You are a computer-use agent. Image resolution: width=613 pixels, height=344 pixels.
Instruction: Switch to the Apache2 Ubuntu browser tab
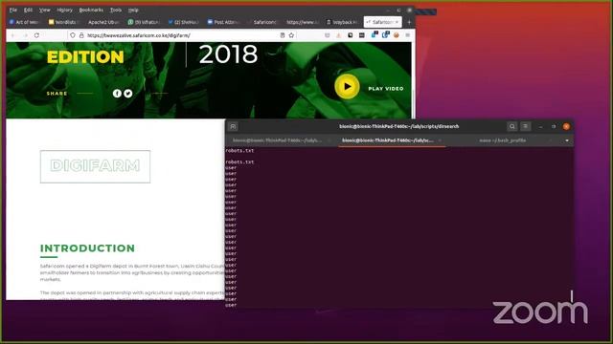pos(102,22)
